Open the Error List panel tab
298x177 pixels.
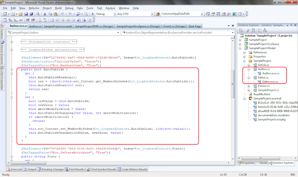[x=16, y=169]
